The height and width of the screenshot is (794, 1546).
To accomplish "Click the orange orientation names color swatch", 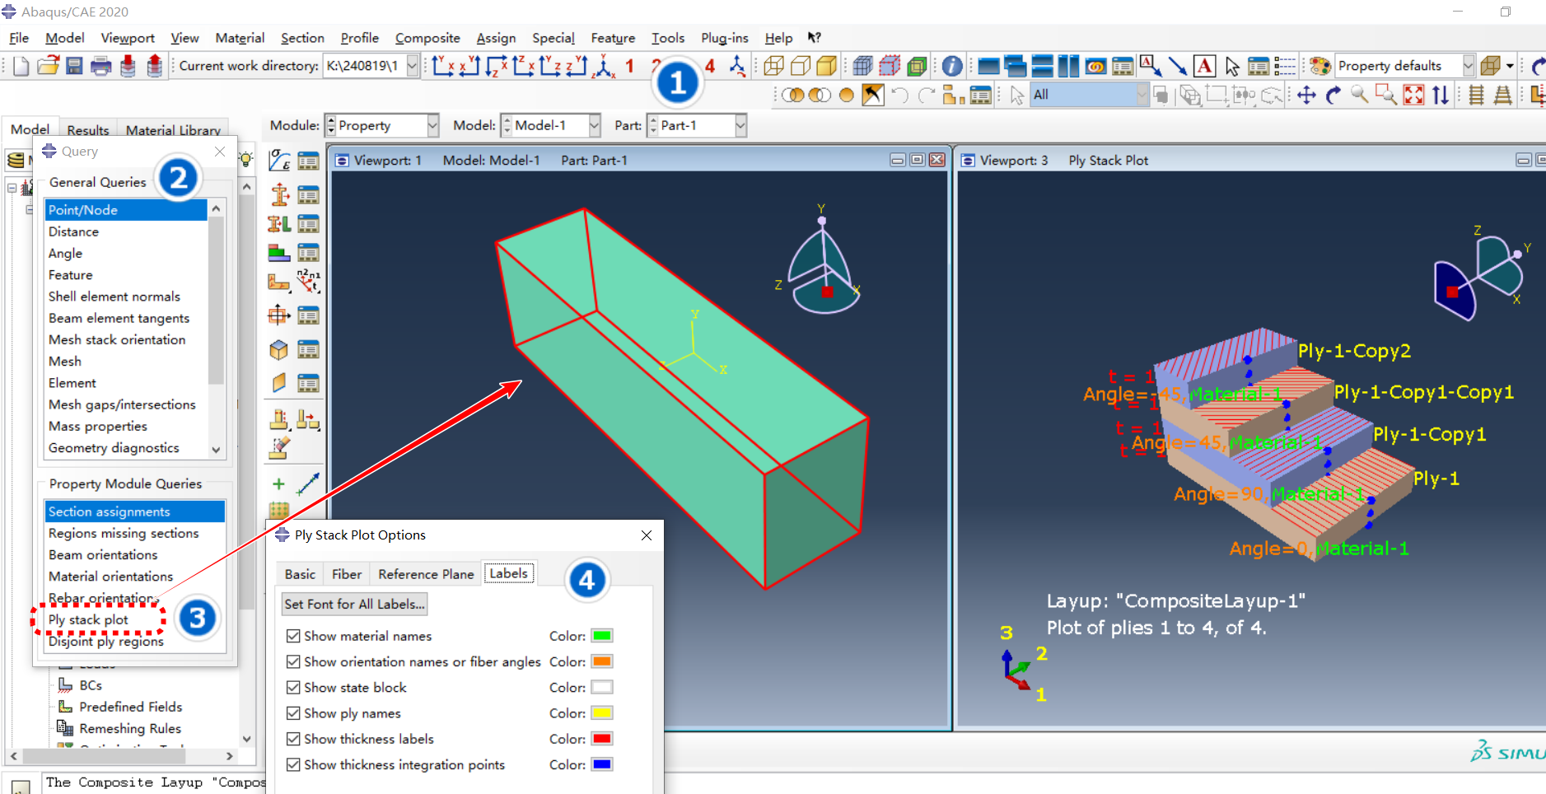I will (602, 662).
